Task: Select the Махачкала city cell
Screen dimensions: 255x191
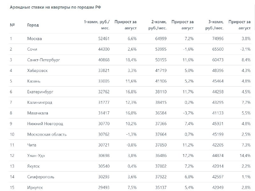Action: click(x=38, y=113)
